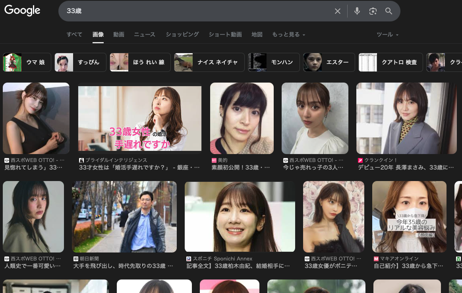Open the 今じゃ売れっ子の3人 white blouse image
The image size is (462, 293).
(x=315, y=118)
